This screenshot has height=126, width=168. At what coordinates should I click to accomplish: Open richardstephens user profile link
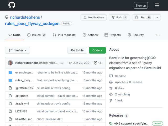coord(25,17)
